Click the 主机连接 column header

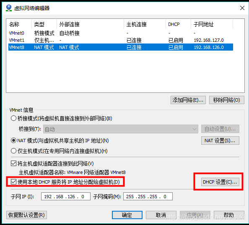(x=145, y=24)
